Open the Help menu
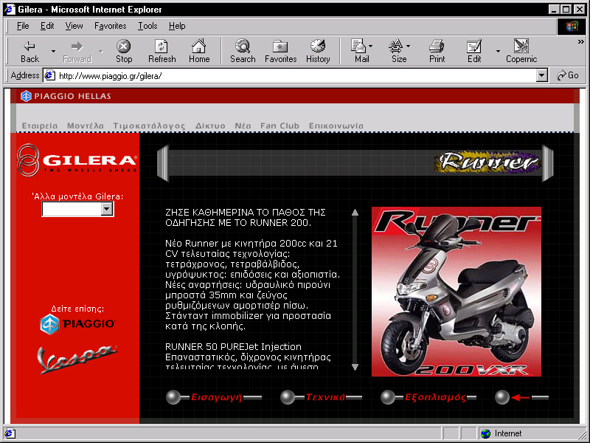The image size is (590, 443). coord(177,26)
